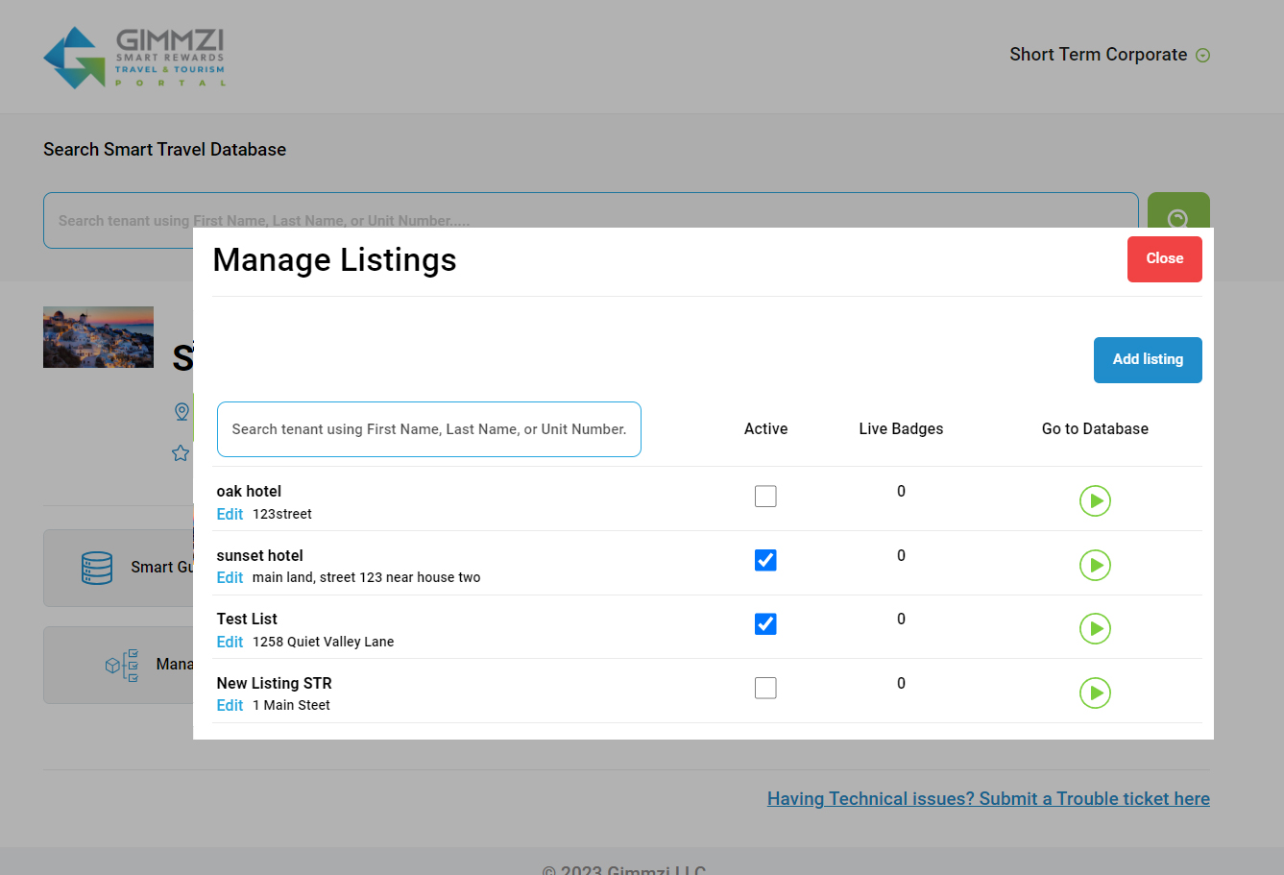Screen dimensions: 1284x875
Task: Click the Smart Guest database stack icon
Action: 97,568
